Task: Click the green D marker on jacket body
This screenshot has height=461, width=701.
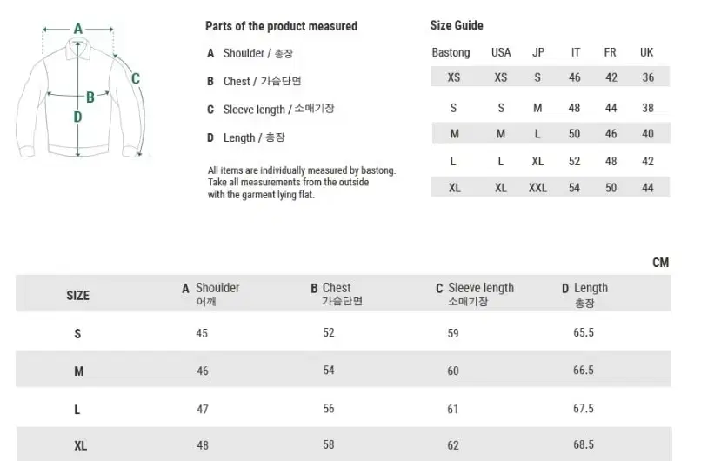Action: [77, 117]
